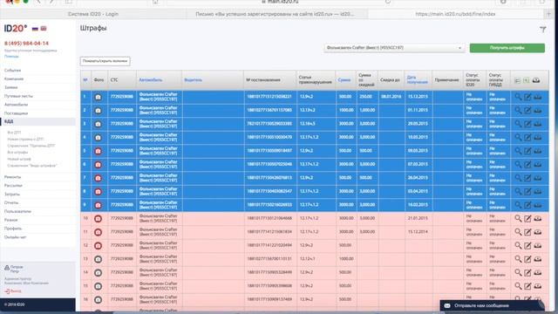Open Рассылки in the sidebar menu
558x314 pixels.
click(13, 186)
